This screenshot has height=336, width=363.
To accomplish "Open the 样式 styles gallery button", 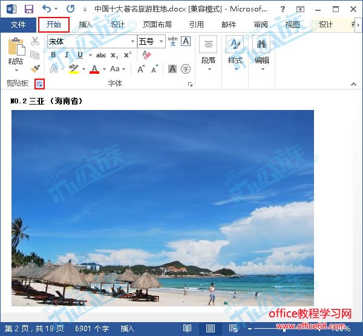I will point(235,53).
